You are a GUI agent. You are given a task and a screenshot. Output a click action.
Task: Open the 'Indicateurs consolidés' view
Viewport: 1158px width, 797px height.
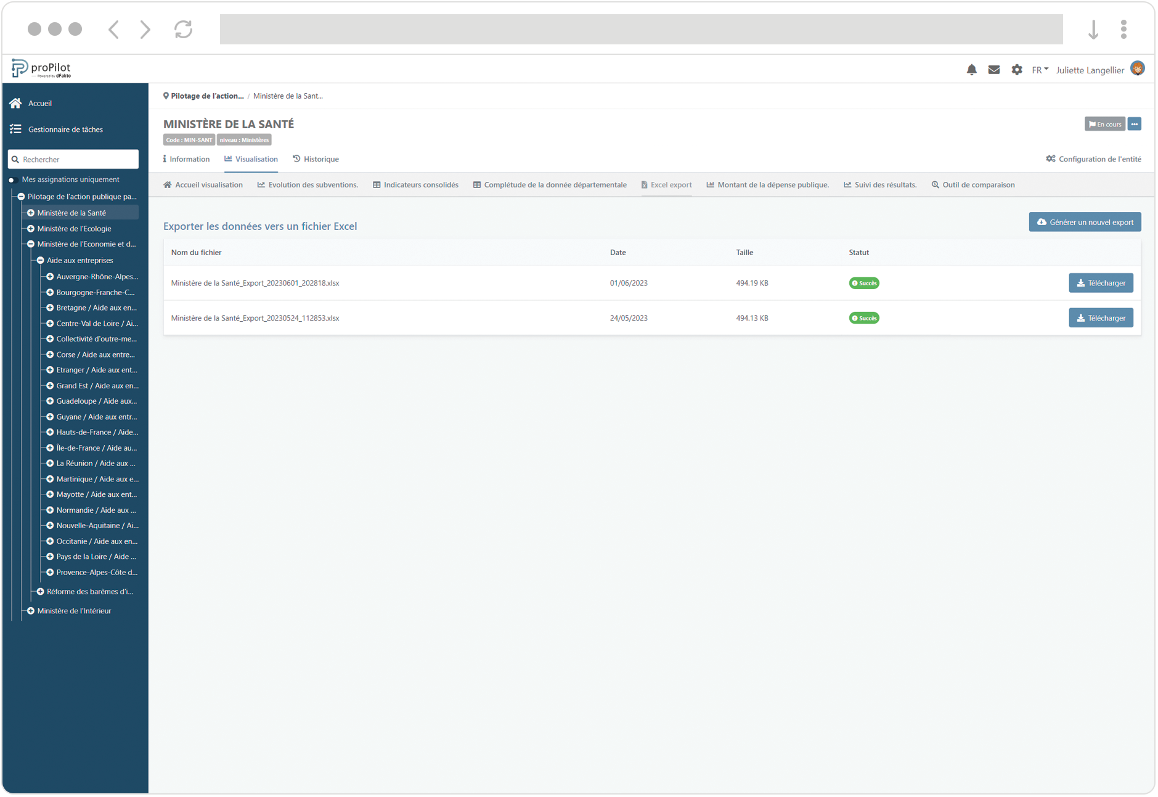click(415, 184)
